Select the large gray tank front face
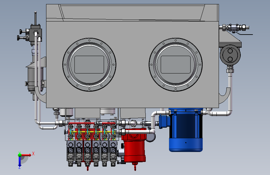270x175 pixels. (x=133, y=64)
